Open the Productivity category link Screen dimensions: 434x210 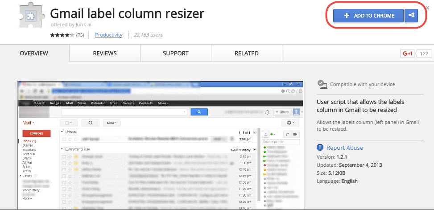pos(108,35)
